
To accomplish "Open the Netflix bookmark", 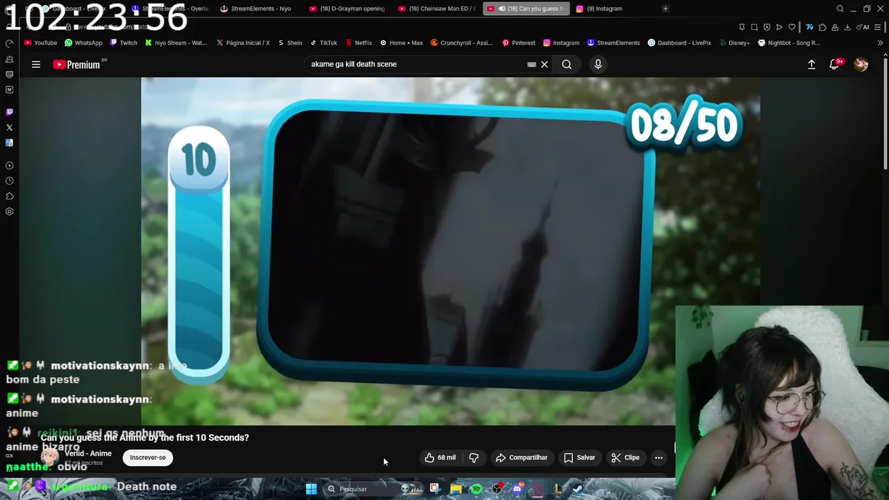I will click(359, 43).
